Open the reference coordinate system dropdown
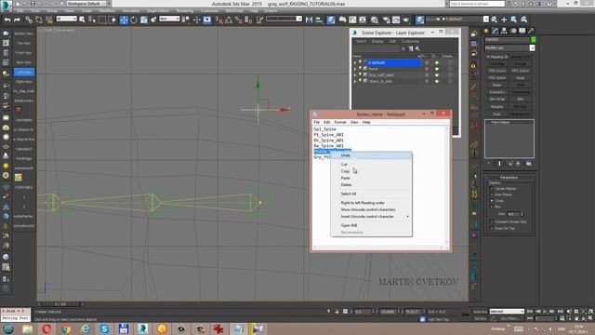The height and width of the screenshot is (335, 595). 169,19
